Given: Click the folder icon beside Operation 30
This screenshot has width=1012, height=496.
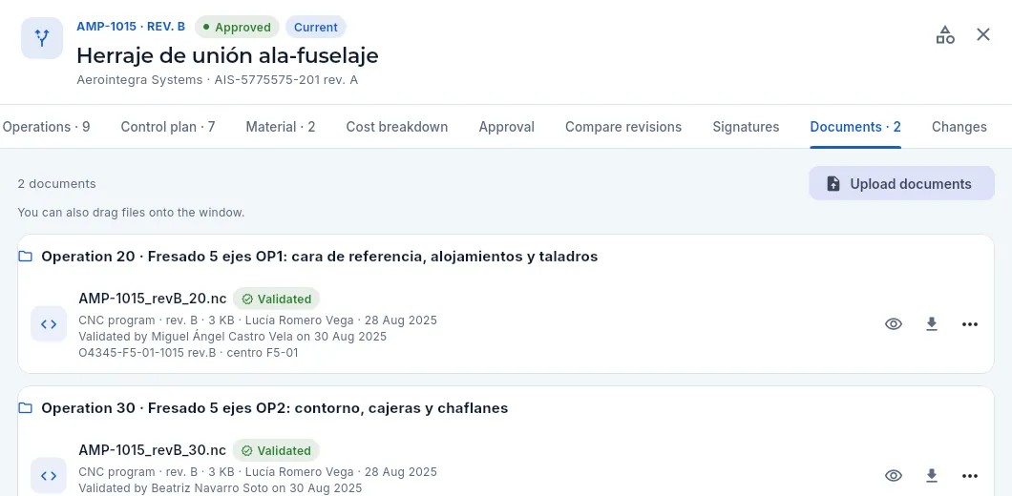Looking at the screenshot, I should [25, 408].
